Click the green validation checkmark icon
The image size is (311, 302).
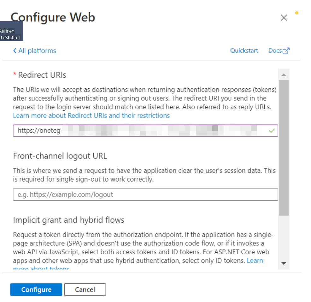(272, 131)
